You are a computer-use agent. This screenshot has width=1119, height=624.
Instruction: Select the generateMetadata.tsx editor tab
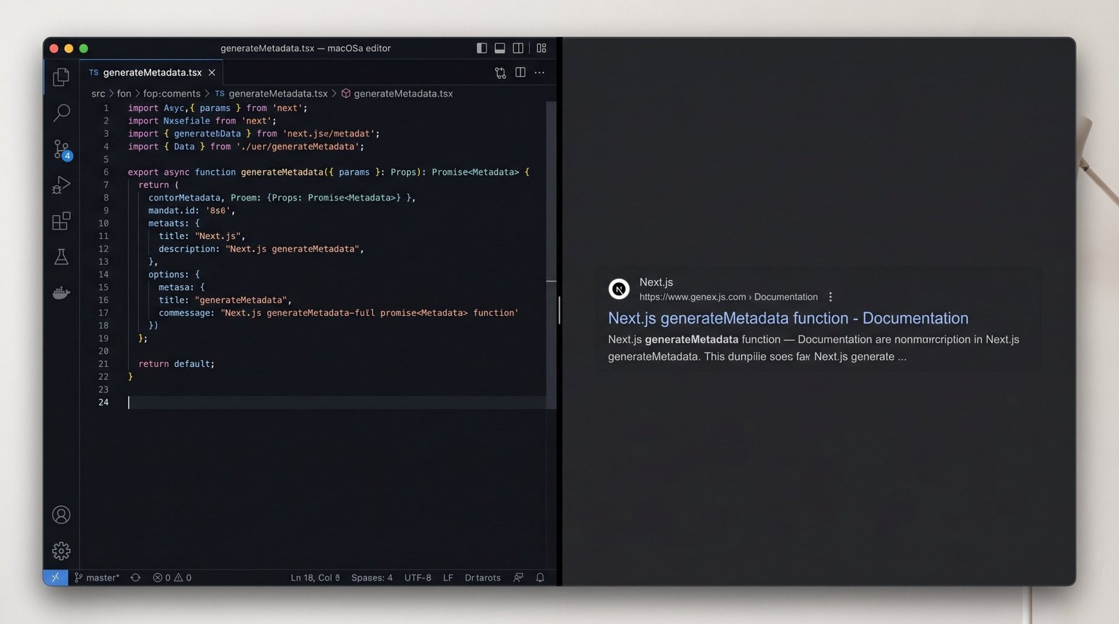[152, 73]
